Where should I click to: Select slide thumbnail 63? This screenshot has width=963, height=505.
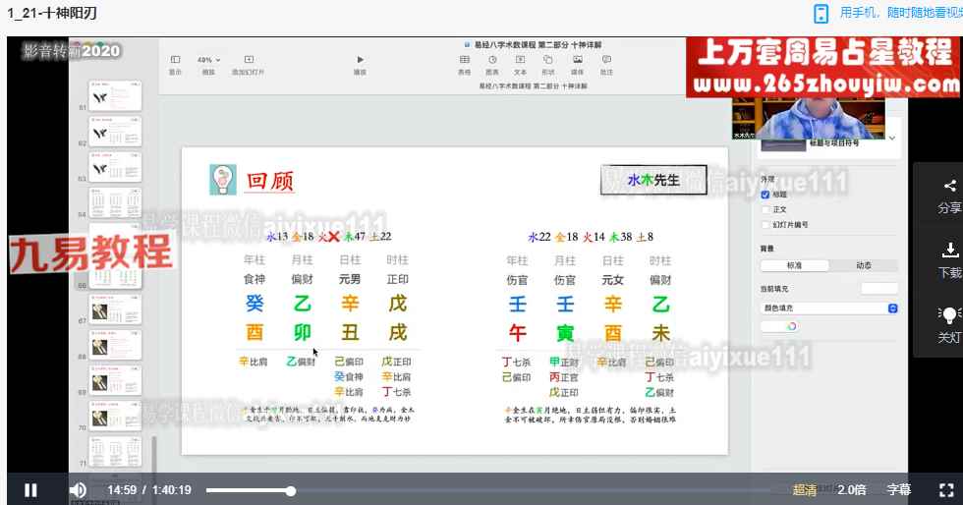(115, 166)
